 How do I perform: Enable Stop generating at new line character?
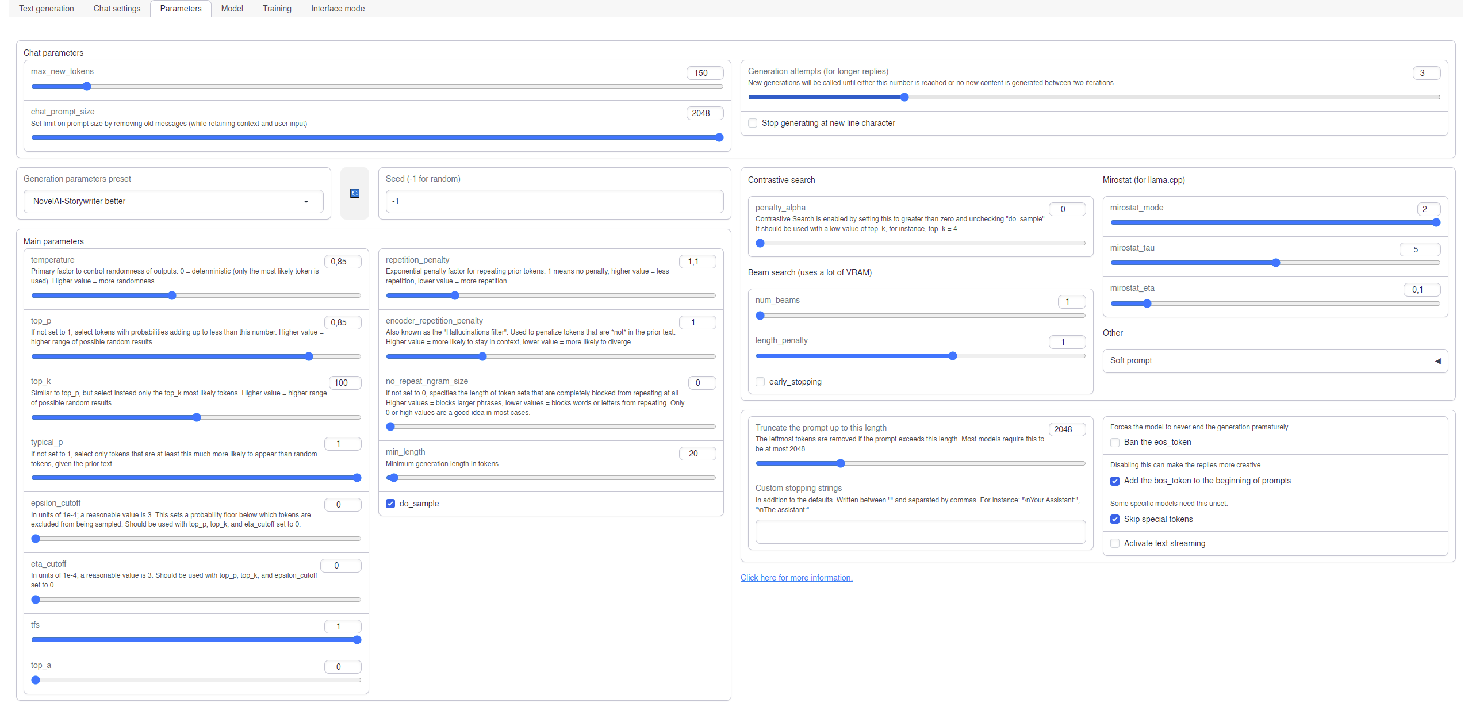click(753, 123)
